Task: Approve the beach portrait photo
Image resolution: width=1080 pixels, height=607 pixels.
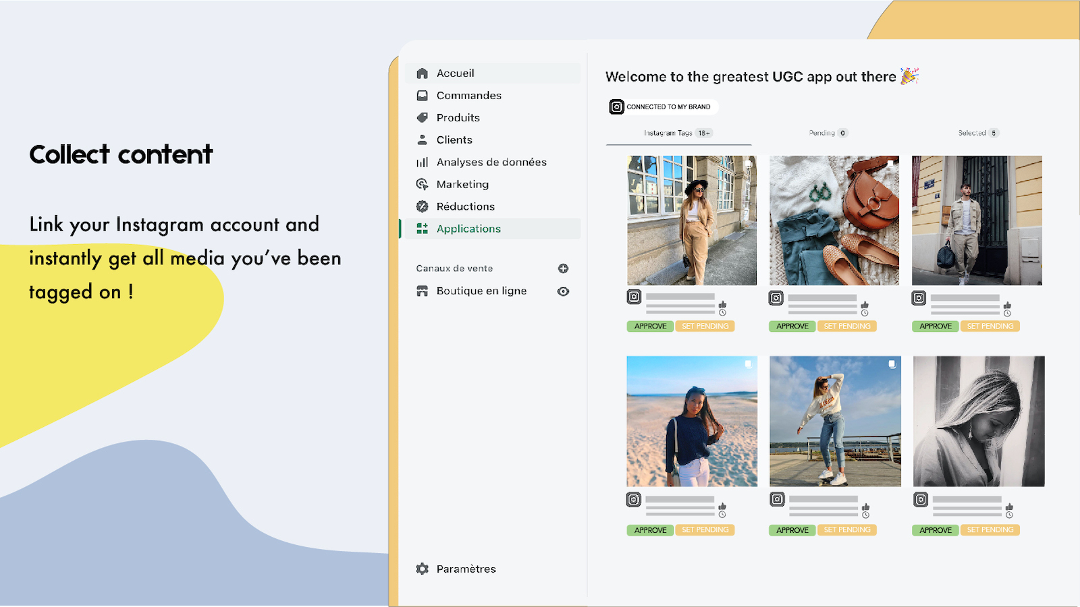Action: [650, 530]
